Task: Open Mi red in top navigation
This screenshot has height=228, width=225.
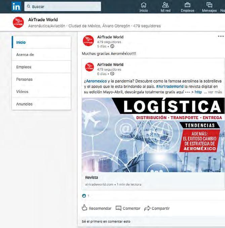Action: (165, 7)
